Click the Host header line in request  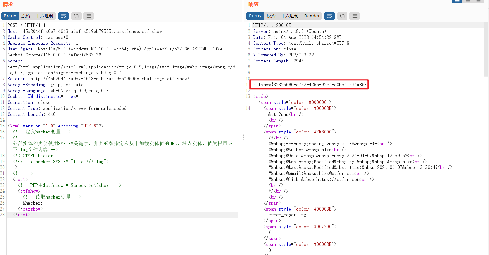click(x=85, y=31)
